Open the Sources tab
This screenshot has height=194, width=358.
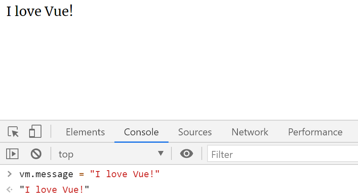(195, 132)
